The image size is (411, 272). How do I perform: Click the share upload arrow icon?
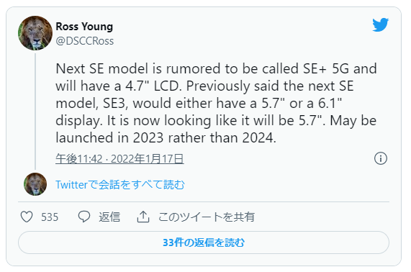point(143,217)
